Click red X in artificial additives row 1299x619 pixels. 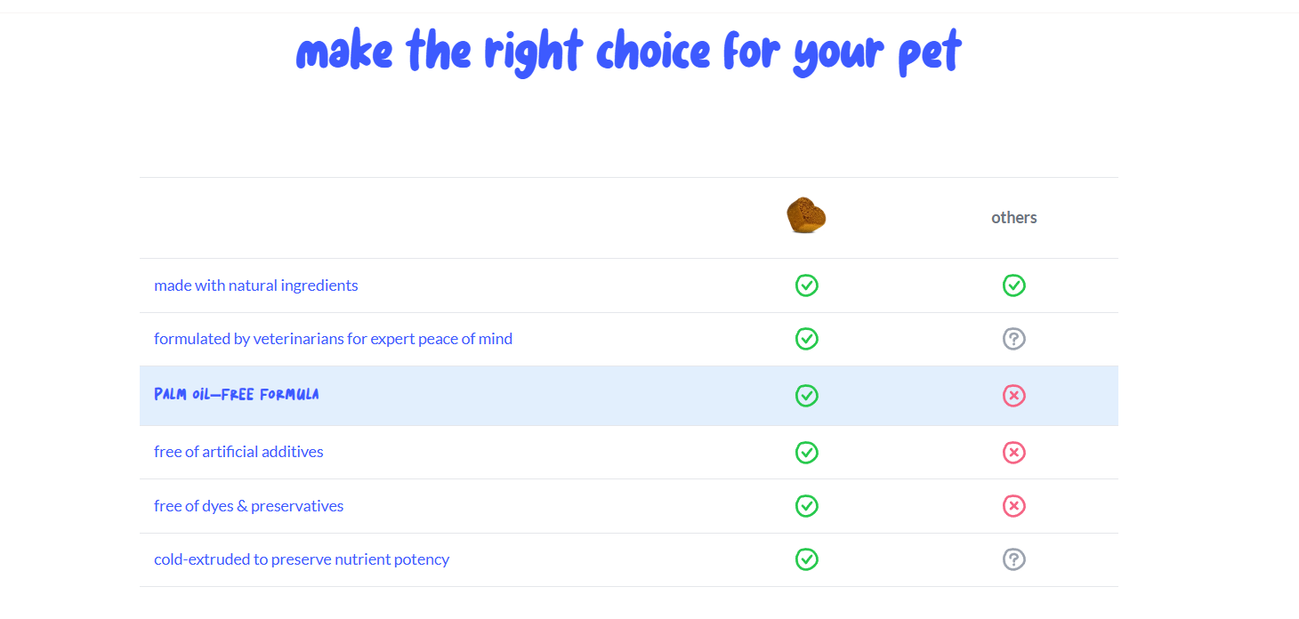pyautogui.click(x=1014, y=453)
